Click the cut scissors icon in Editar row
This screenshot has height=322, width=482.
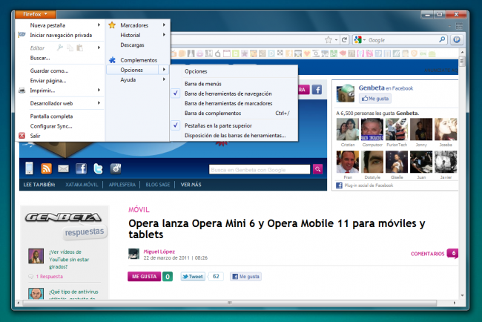[x=60, y=47]
